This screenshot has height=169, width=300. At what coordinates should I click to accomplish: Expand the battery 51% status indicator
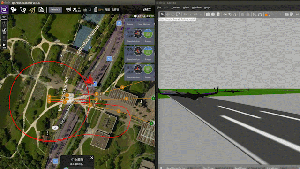[99, 9]
